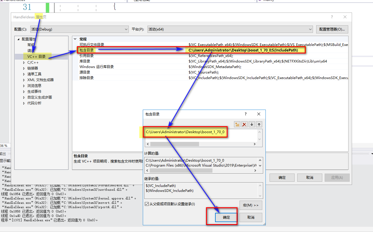Select 常规 under 配置属性 in the tree
The height and width of the screenshot is (232, 373).
[x=31, y=45]
